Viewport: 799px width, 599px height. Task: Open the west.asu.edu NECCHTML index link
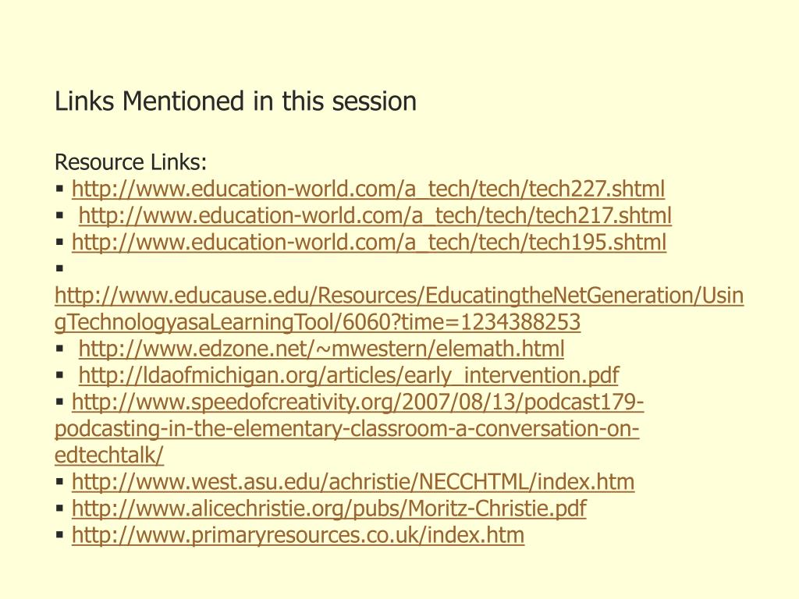[x=353, y=482]
